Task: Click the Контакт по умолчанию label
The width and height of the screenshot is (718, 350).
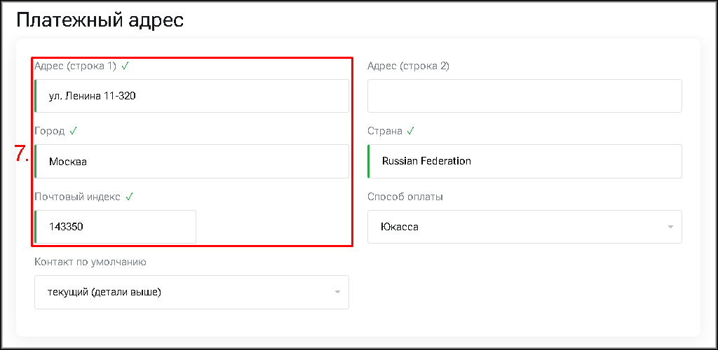Action: point(90,262)
